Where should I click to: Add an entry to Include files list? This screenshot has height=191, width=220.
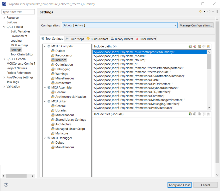pyautogui.click(x=190, y=114)
